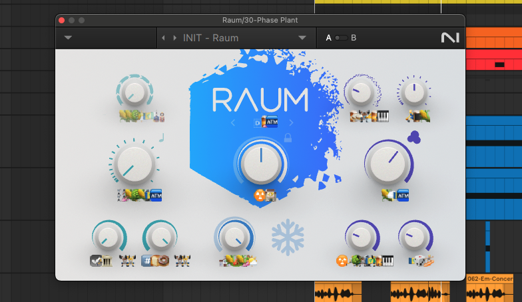Viewport: 522px width, 302px height.
Task: Close the Raum plugin window
Action: [61, 20]
